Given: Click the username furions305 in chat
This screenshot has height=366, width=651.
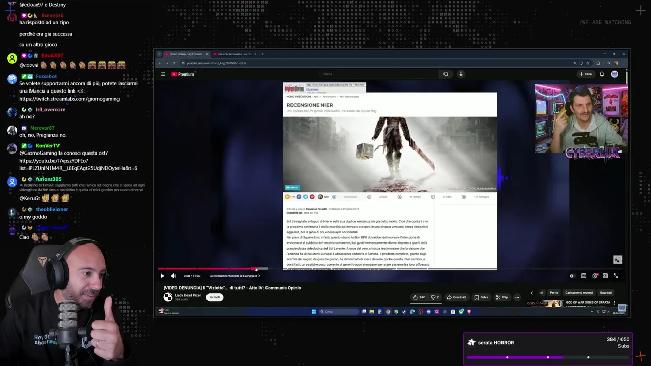Looking at the screenshot, I should [x=48, y=179].
